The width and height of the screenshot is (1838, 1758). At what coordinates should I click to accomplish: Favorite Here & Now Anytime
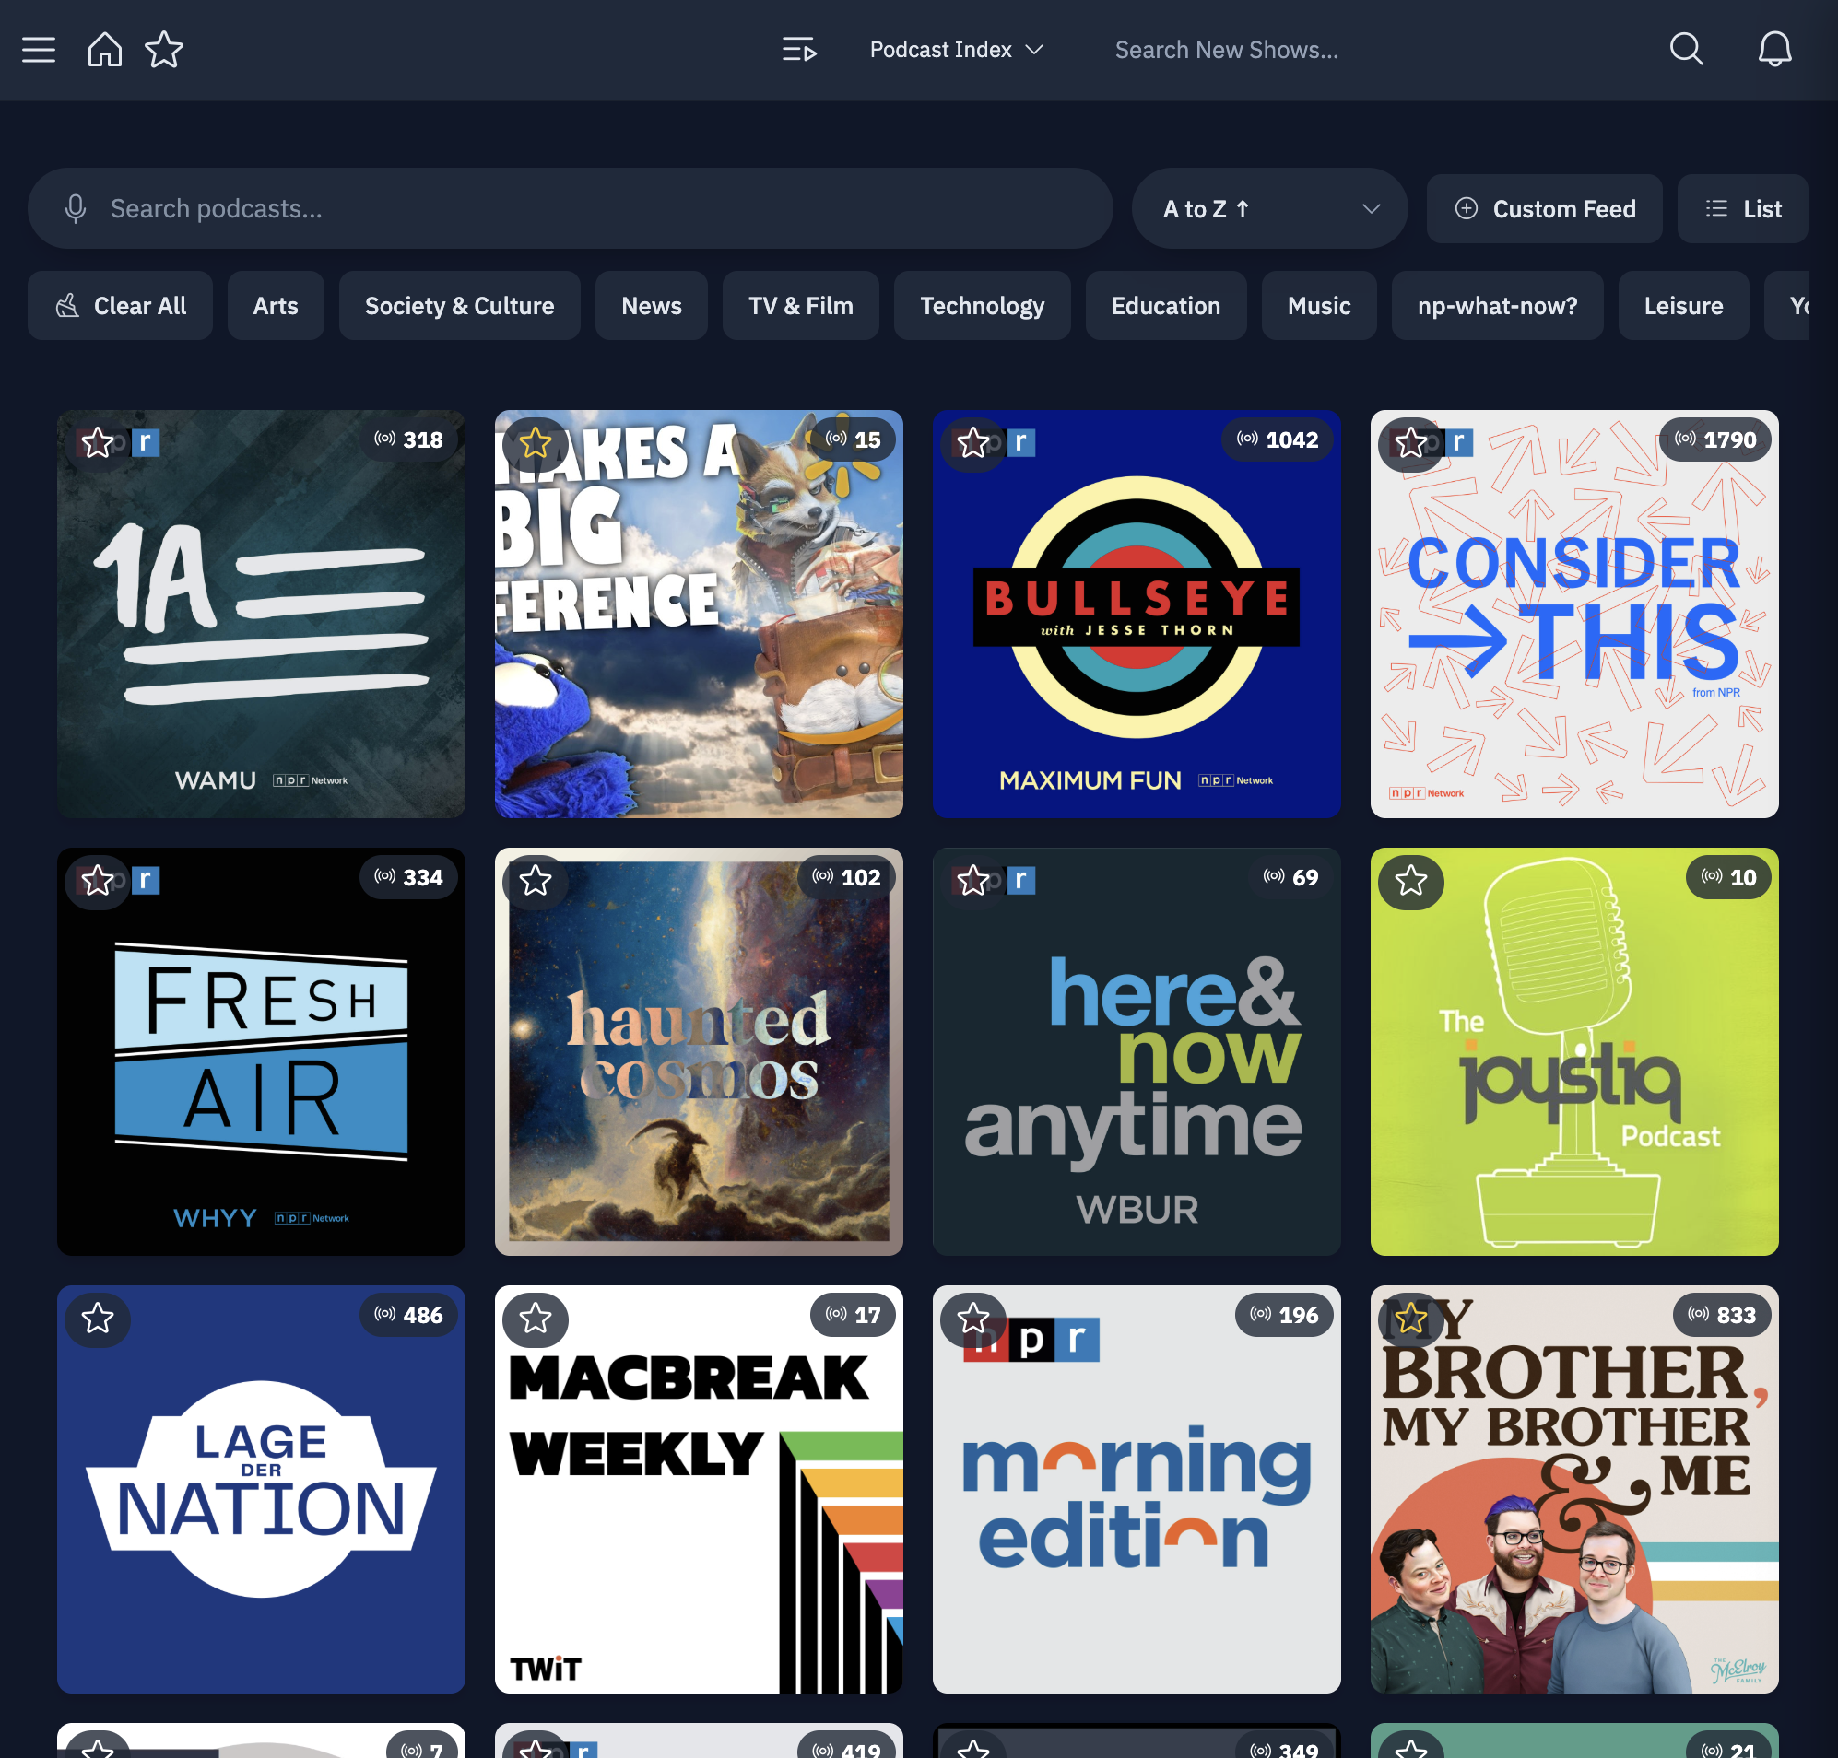tap(972, 880)
